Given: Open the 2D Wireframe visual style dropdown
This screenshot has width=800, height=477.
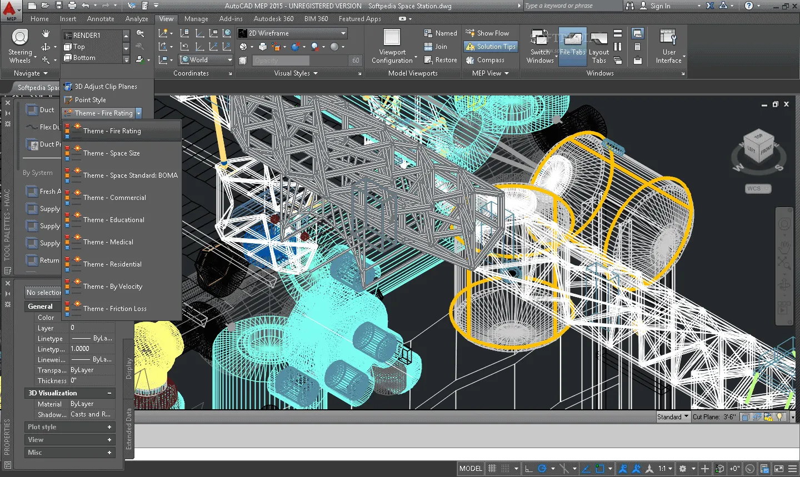Looking at the screenshot, I should (292, 33).
